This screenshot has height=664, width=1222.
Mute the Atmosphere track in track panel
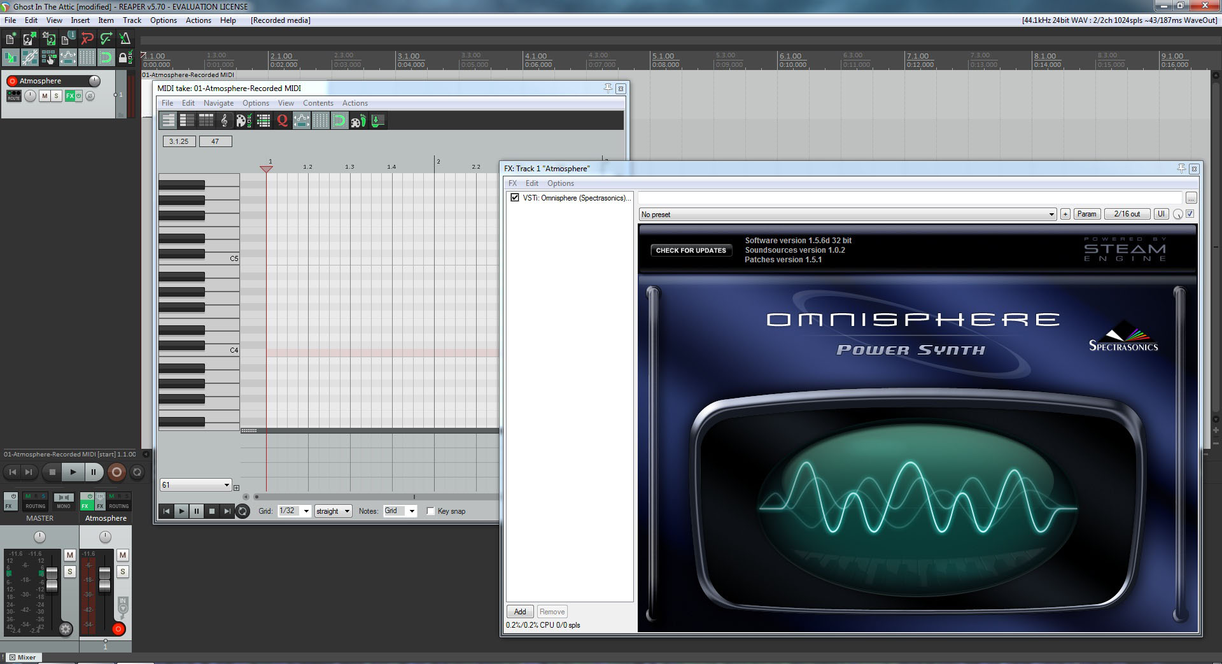click(x=45, y=95)
